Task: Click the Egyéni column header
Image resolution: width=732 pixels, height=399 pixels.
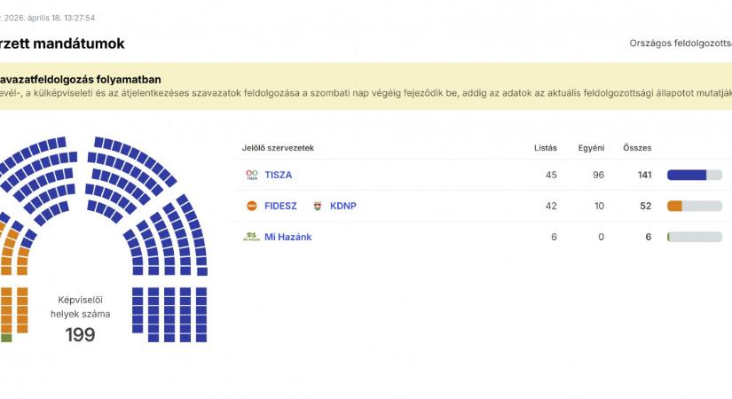Action: pos(591,146)
